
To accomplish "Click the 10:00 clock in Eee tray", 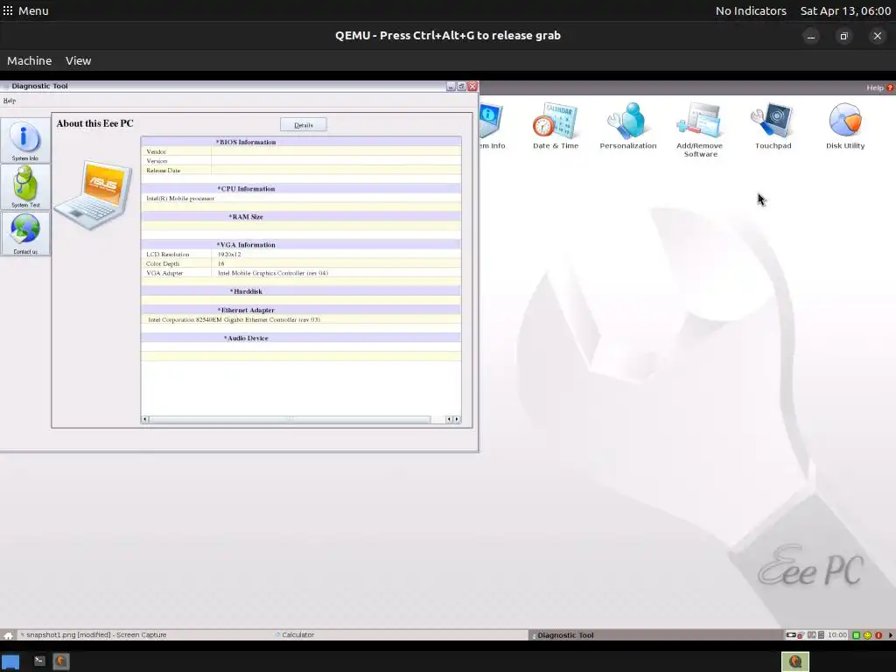I will (x=837, y=635).
